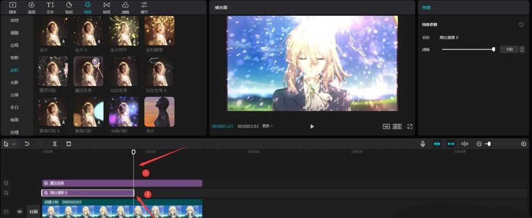Open the 调节 adjustment tab
This screenshot has height=218, width=532.
pyautogui.click(x=144, y=8)
